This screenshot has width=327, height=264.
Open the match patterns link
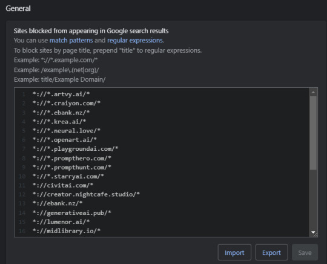(71, 40)
